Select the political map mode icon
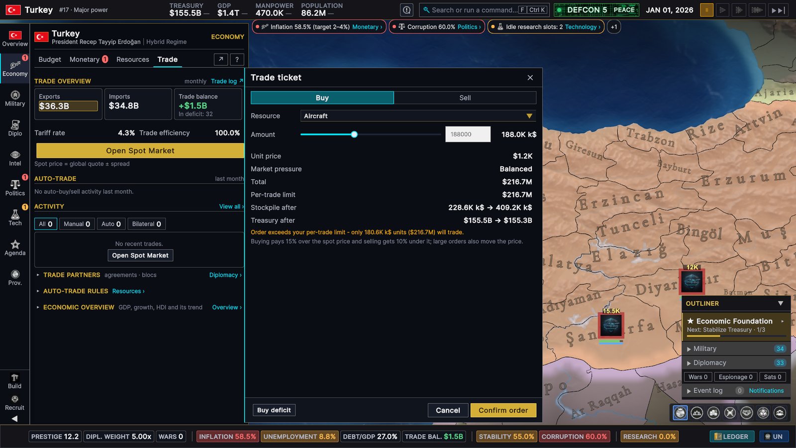Viewport: 796px width, 448px height. tap(680, 412)
